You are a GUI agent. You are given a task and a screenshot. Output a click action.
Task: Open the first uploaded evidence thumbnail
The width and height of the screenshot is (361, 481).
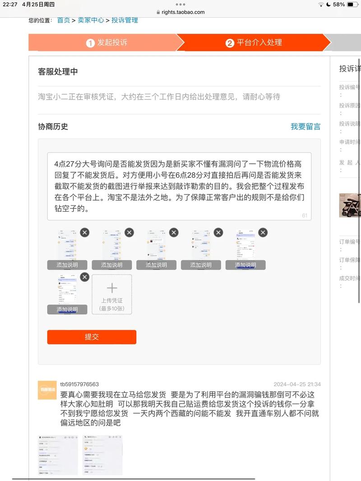(67, 245)
